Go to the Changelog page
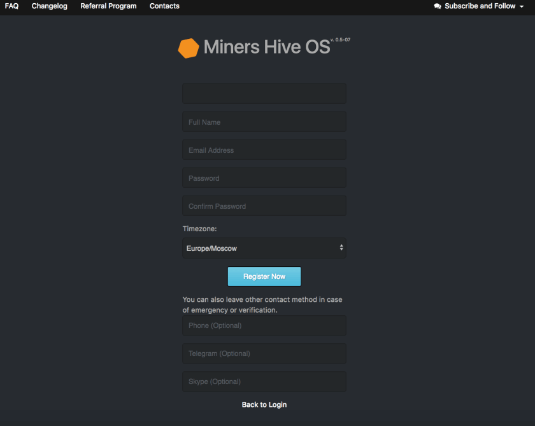The image size is (535, 426). pyautogui.click(x=49, y=6)
